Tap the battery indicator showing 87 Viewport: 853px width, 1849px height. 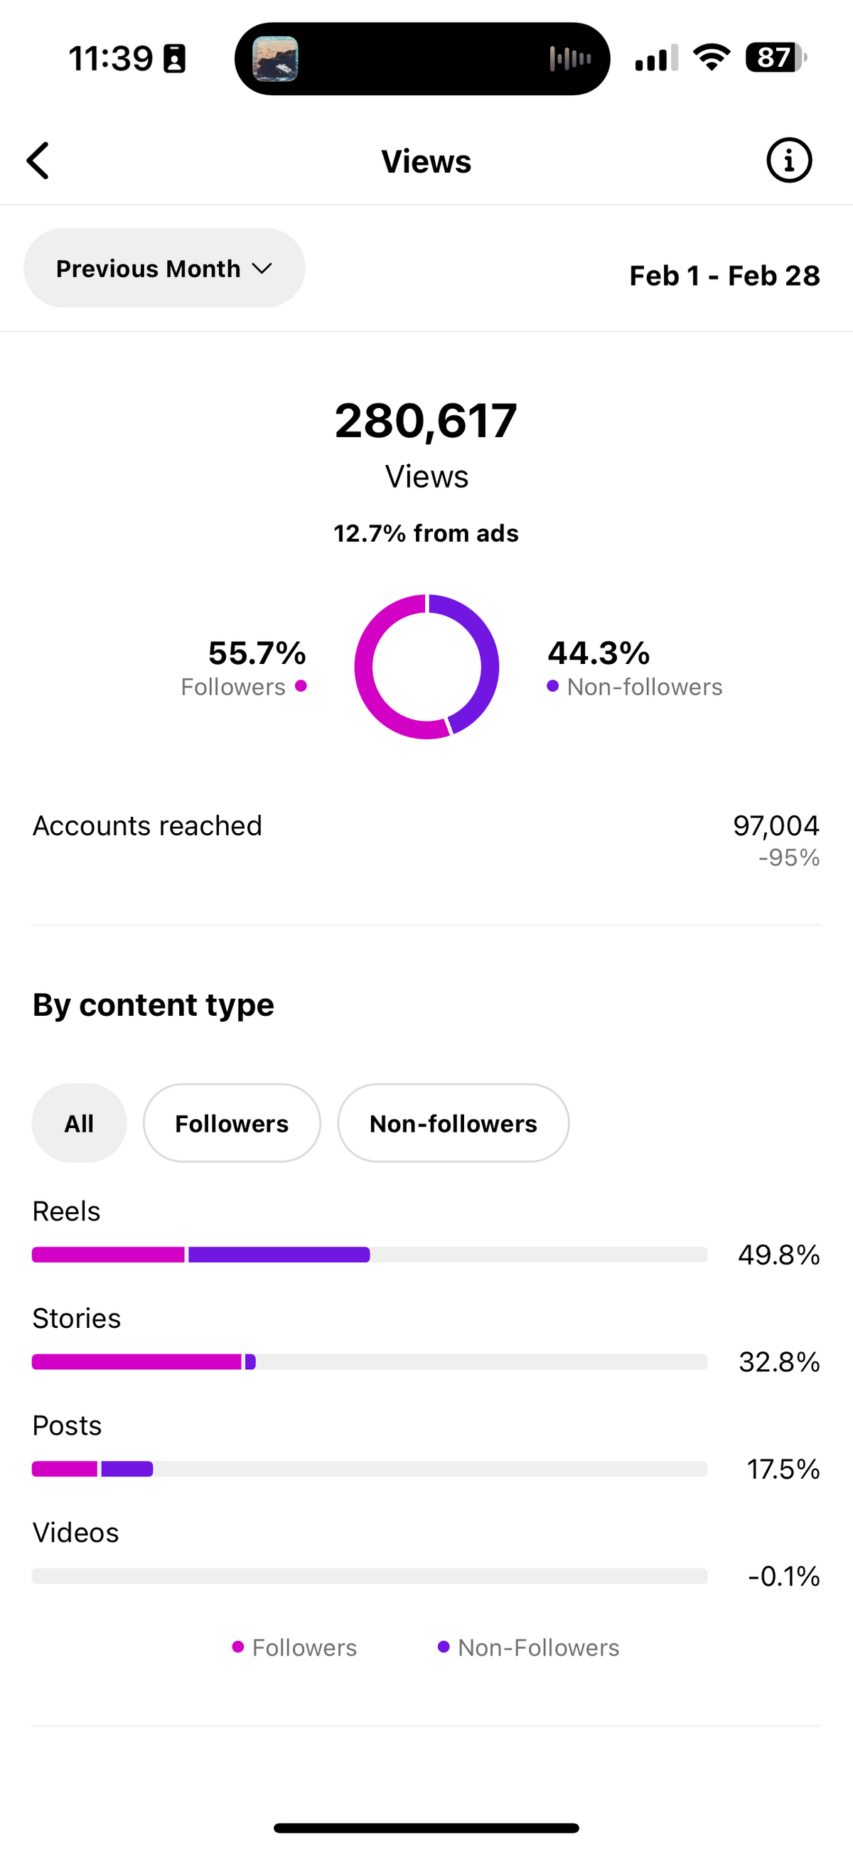click(776, 58)
